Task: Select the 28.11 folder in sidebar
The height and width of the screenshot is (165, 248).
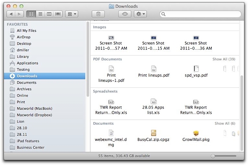Action: (44, 134)
